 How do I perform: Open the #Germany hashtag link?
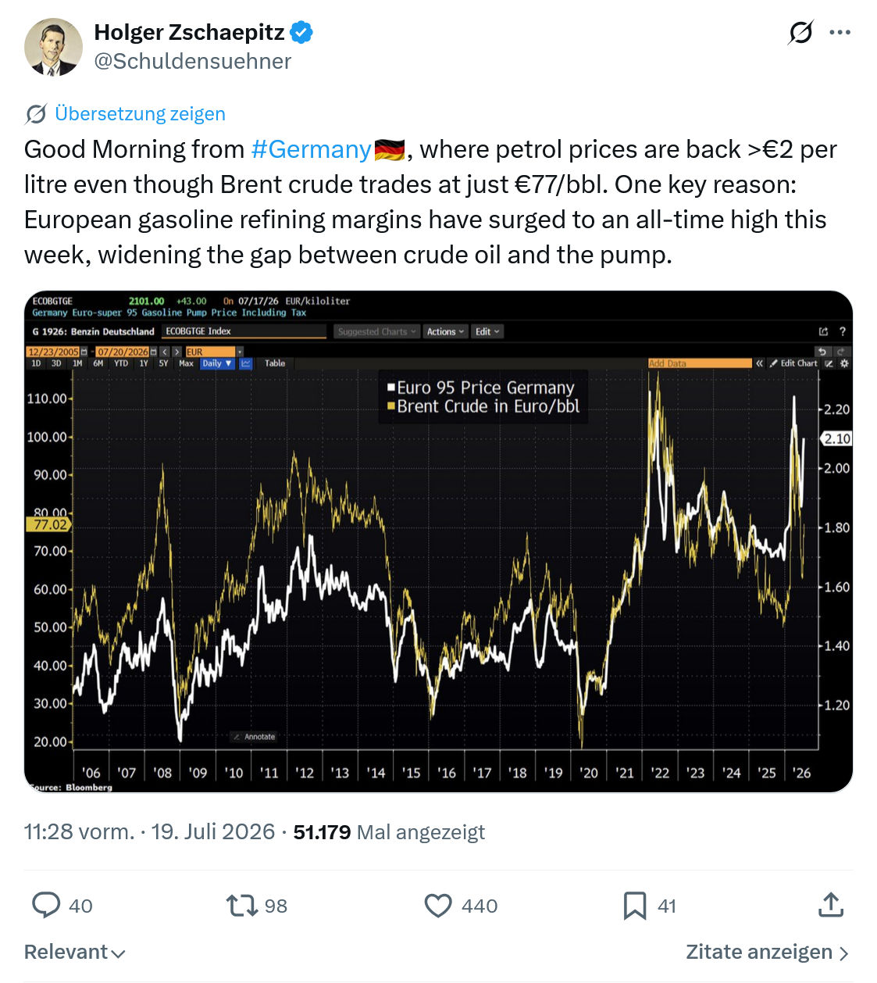(311, 149)
